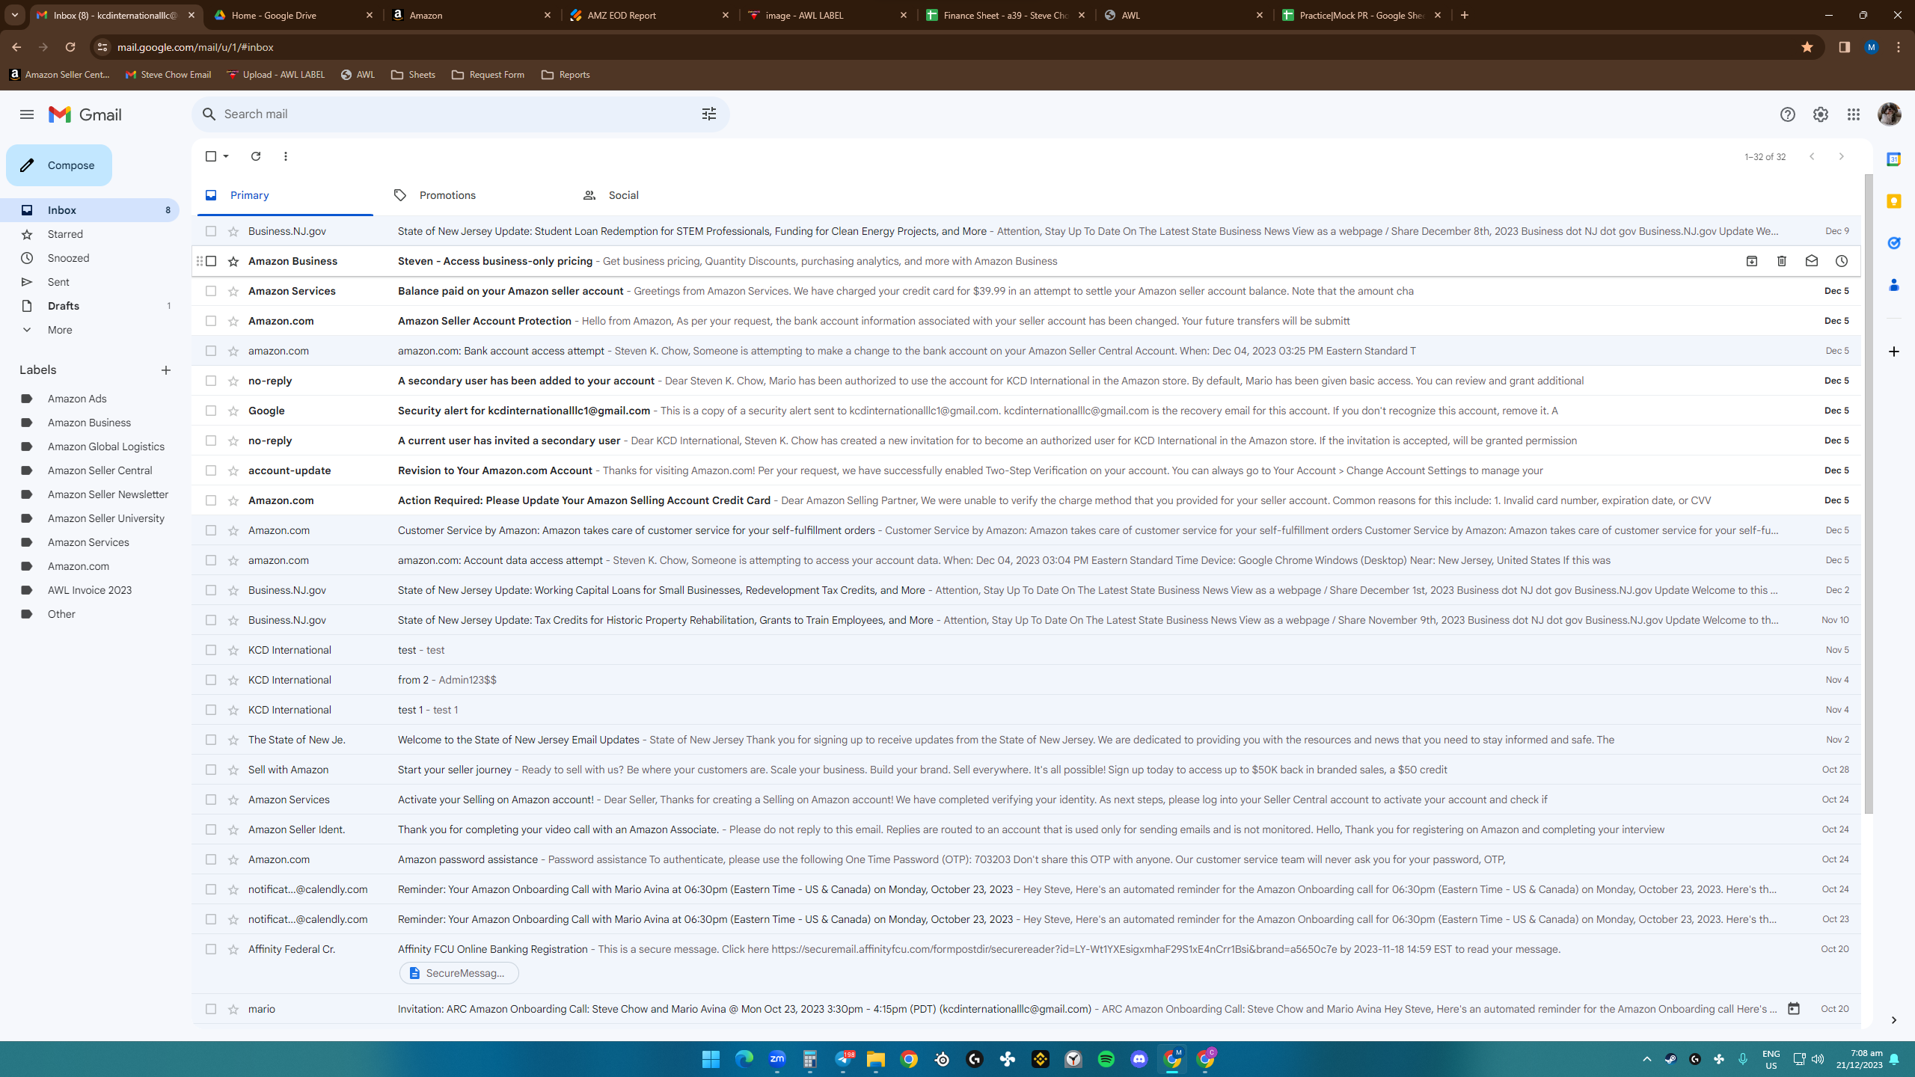Open the More options three-dot menu
Viewport: 1915px width, 1077px height.
(x=286, y=156)
